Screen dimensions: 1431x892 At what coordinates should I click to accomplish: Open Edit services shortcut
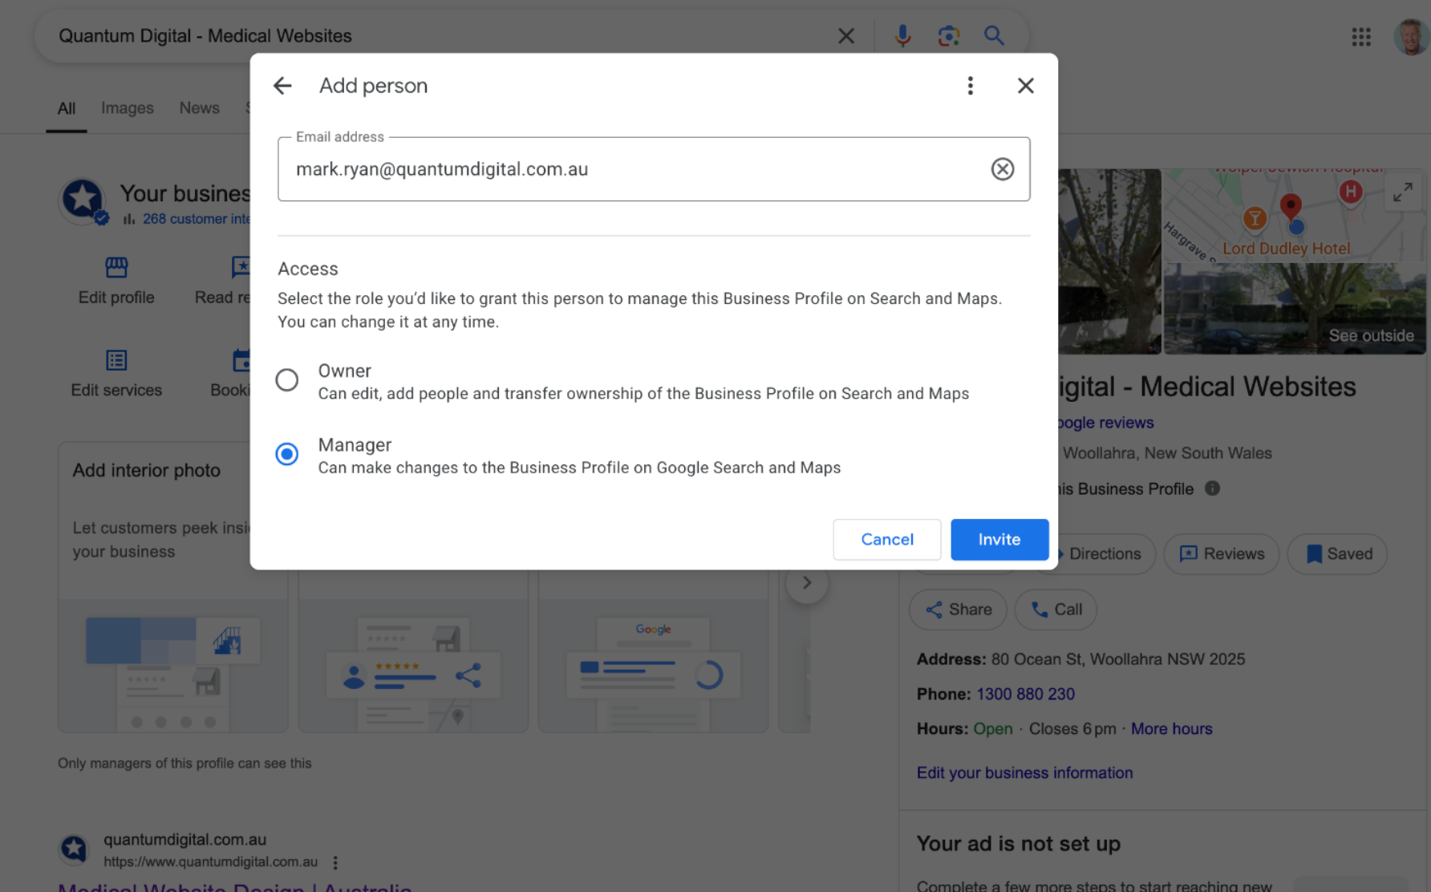point(116,374)
